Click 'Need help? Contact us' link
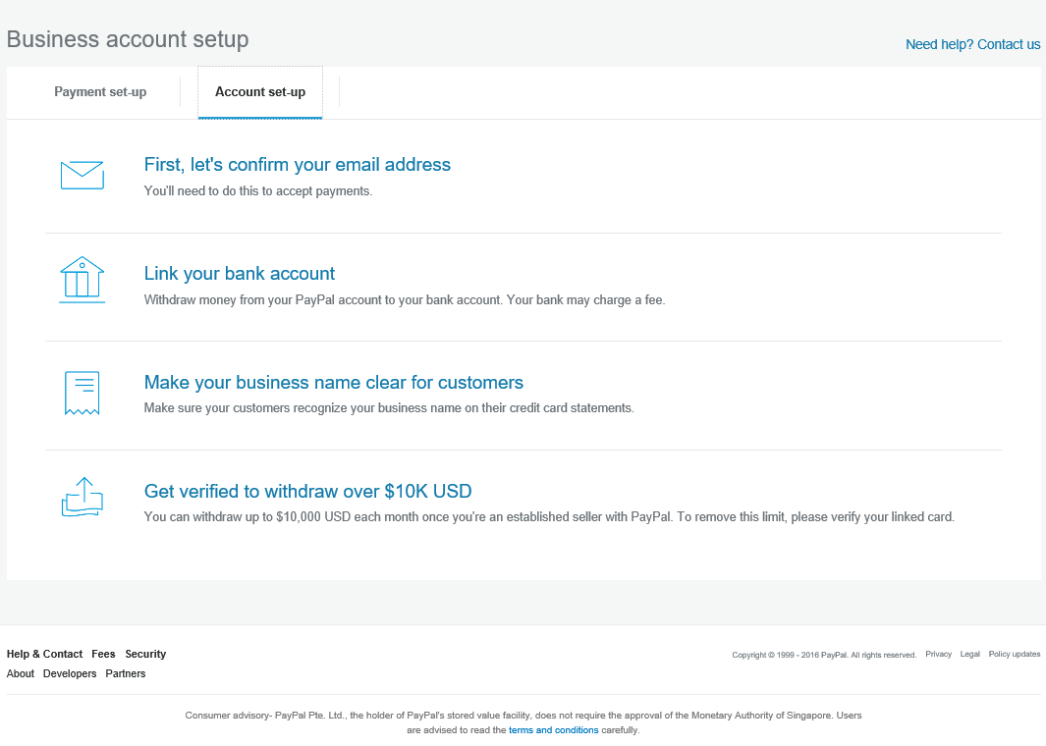The height and width of the screenshot is (746, 1046). coord(972,44)
